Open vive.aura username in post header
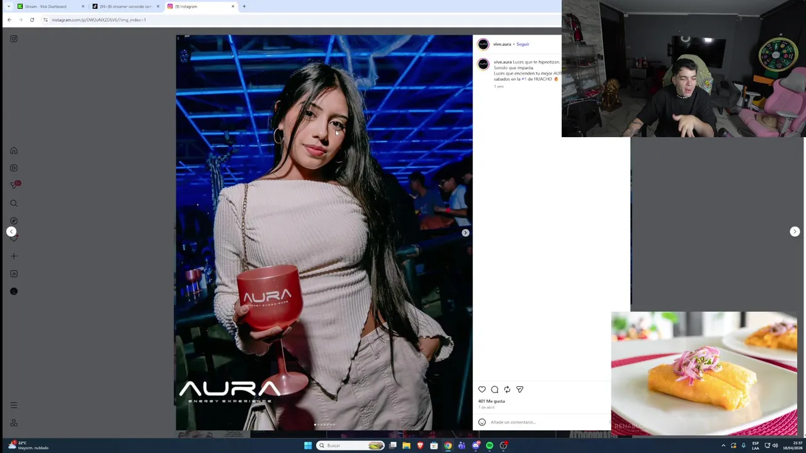Viewport: 806px width, 453px height. click(x=502, y=44)
